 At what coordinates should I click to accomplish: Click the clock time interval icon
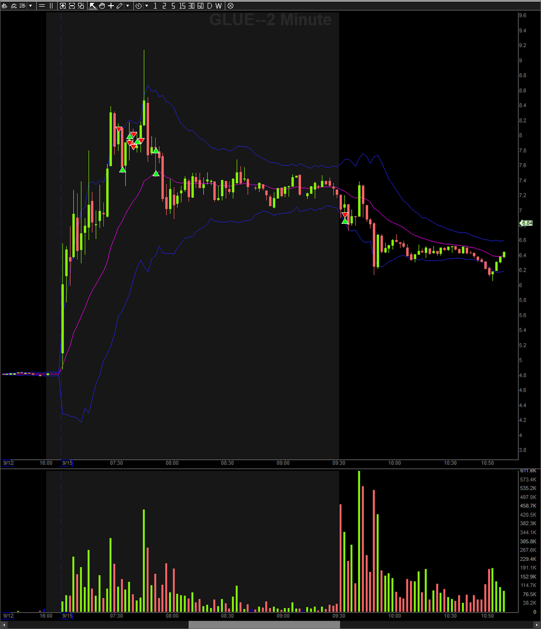tap(139, 6)
